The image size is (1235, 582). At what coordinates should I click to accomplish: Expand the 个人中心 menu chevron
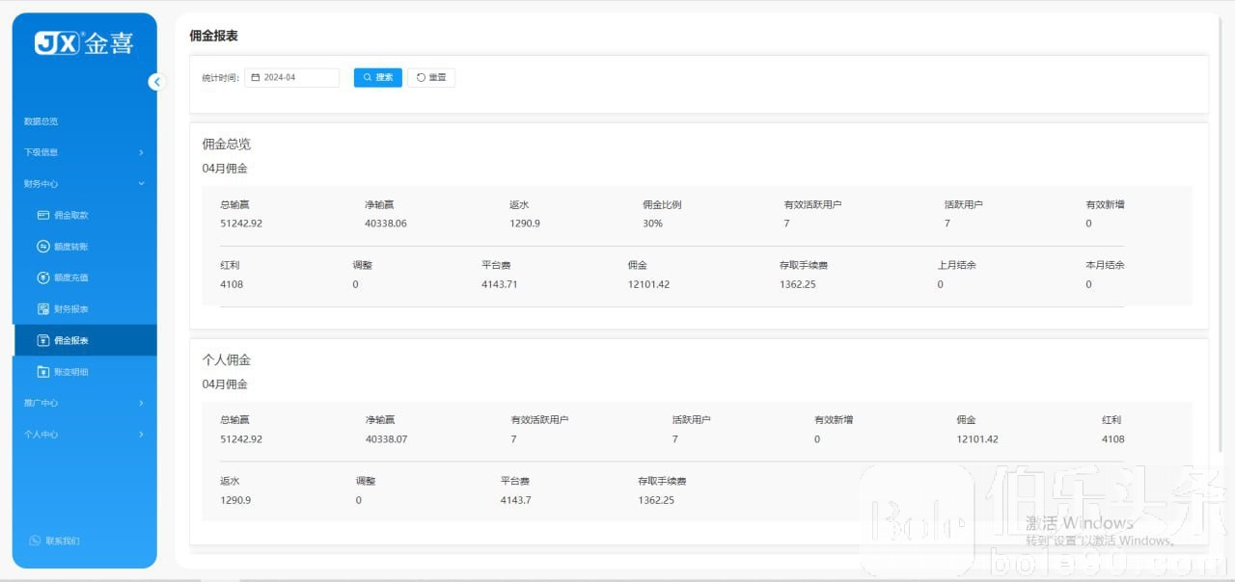[x=141, y=435]
